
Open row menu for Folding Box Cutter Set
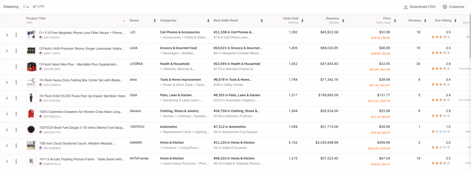click(16, 82)
